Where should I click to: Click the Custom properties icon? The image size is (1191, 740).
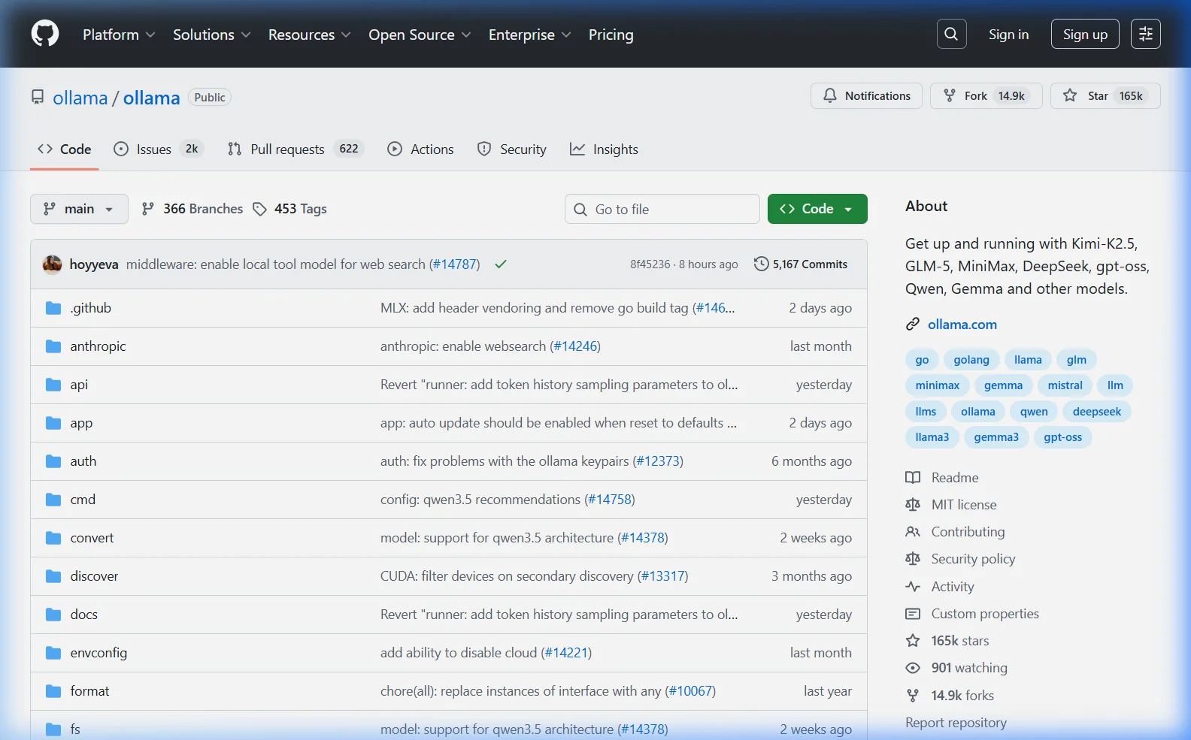coord(913,613)
